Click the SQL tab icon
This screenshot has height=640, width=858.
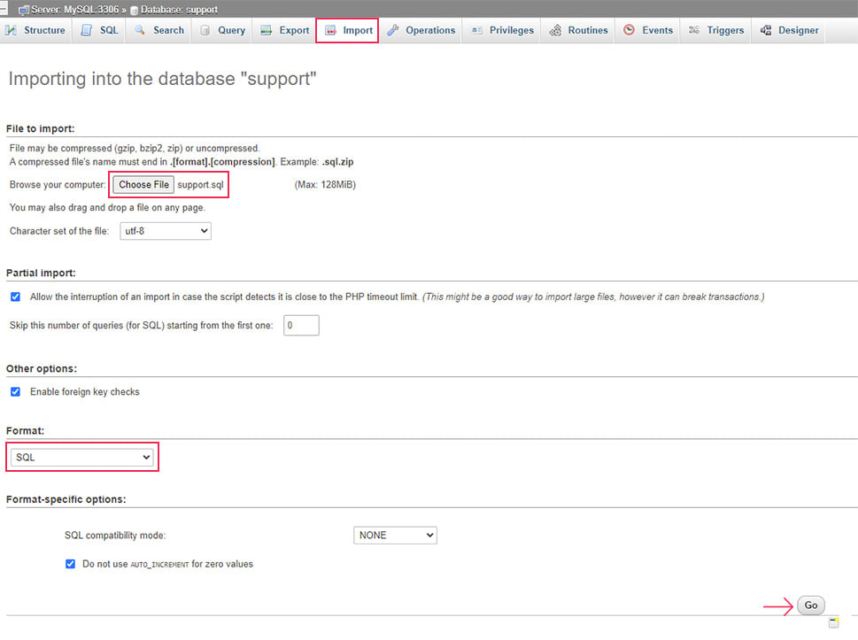coord(87,31)
